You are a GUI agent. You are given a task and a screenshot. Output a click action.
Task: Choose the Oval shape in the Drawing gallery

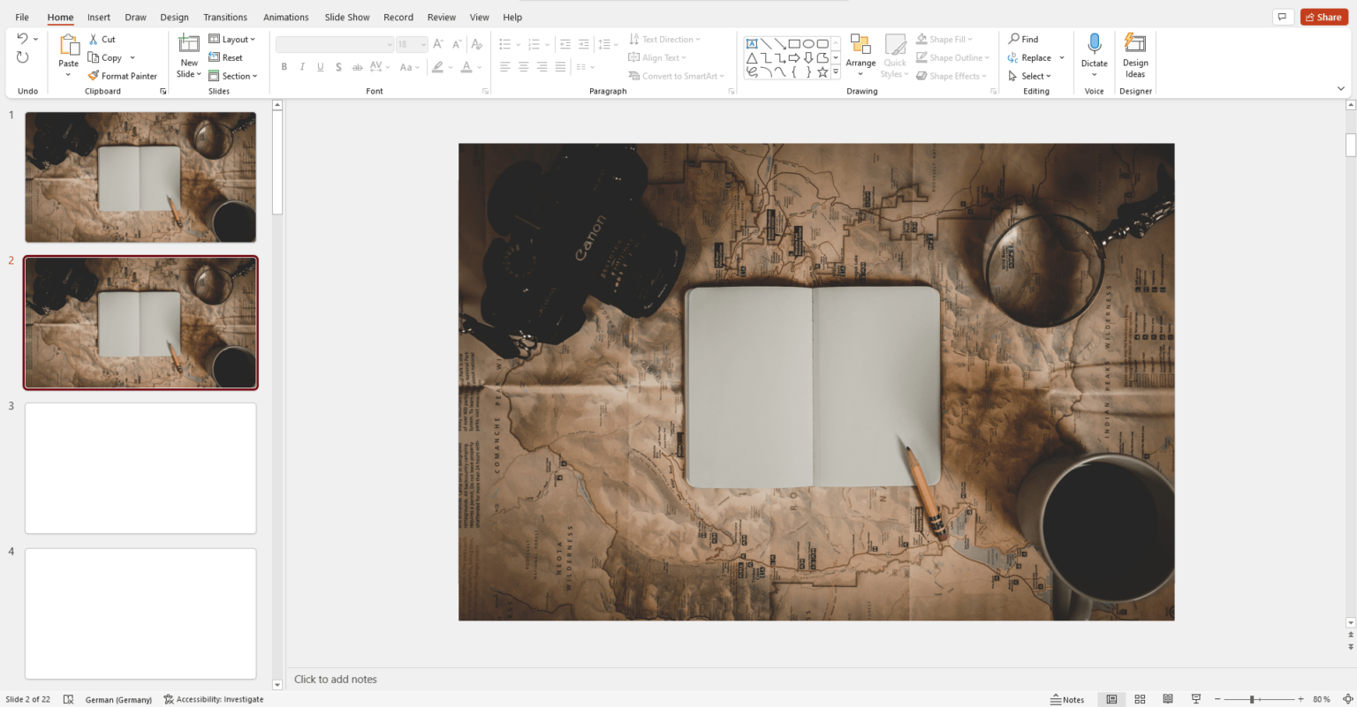pyautogui.click(x=809, y=42)
